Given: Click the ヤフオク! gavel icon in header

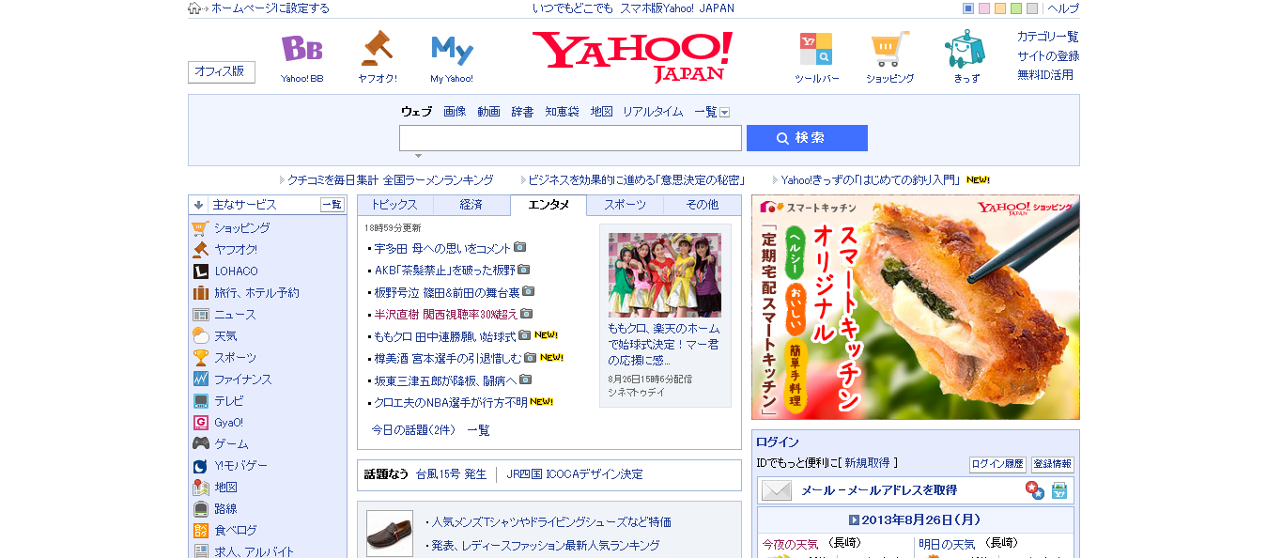Looking at the screenshot, I should (377, 49).
